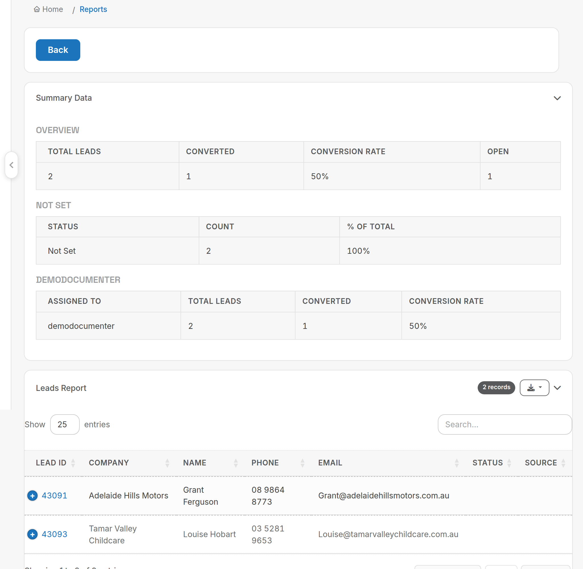The image size is (583, 569).
Task: Collapse the Leads Report panel chevron
Action: (x=557, y=387)
